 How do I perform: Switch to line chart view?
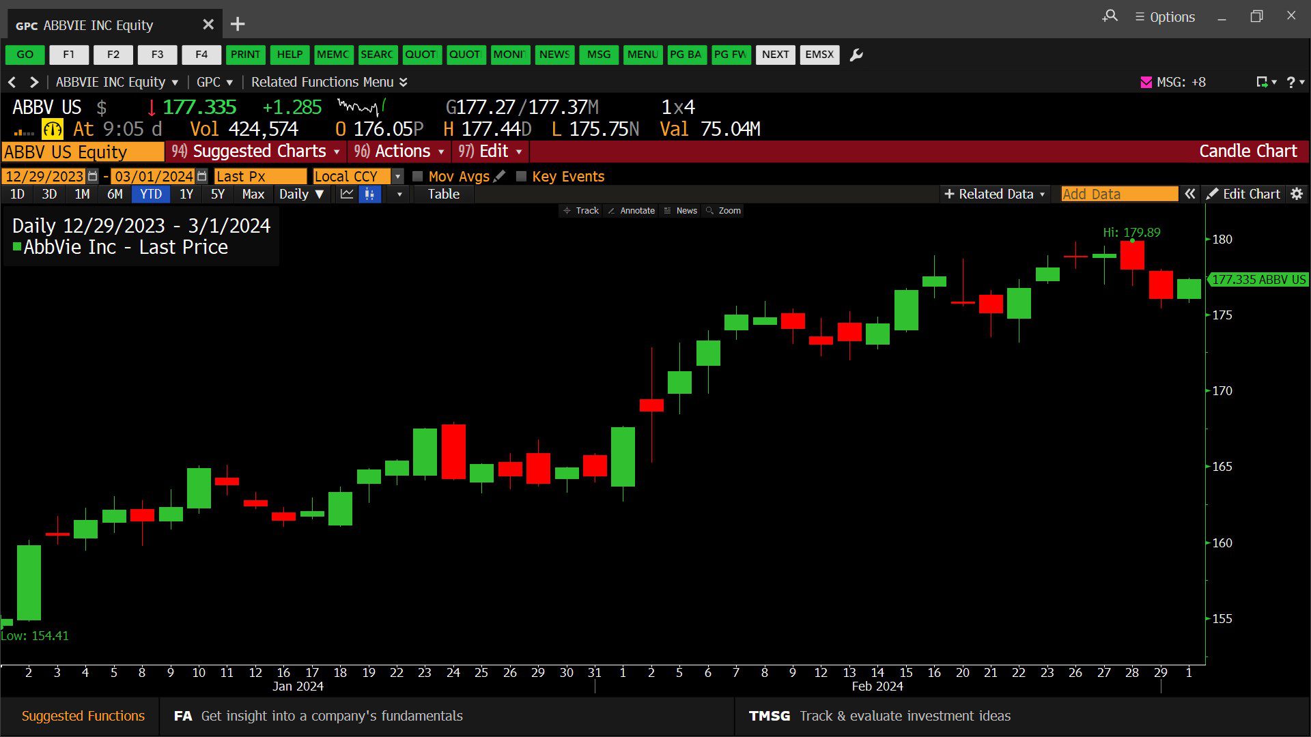pyautogui.click(x=346, y=194)
